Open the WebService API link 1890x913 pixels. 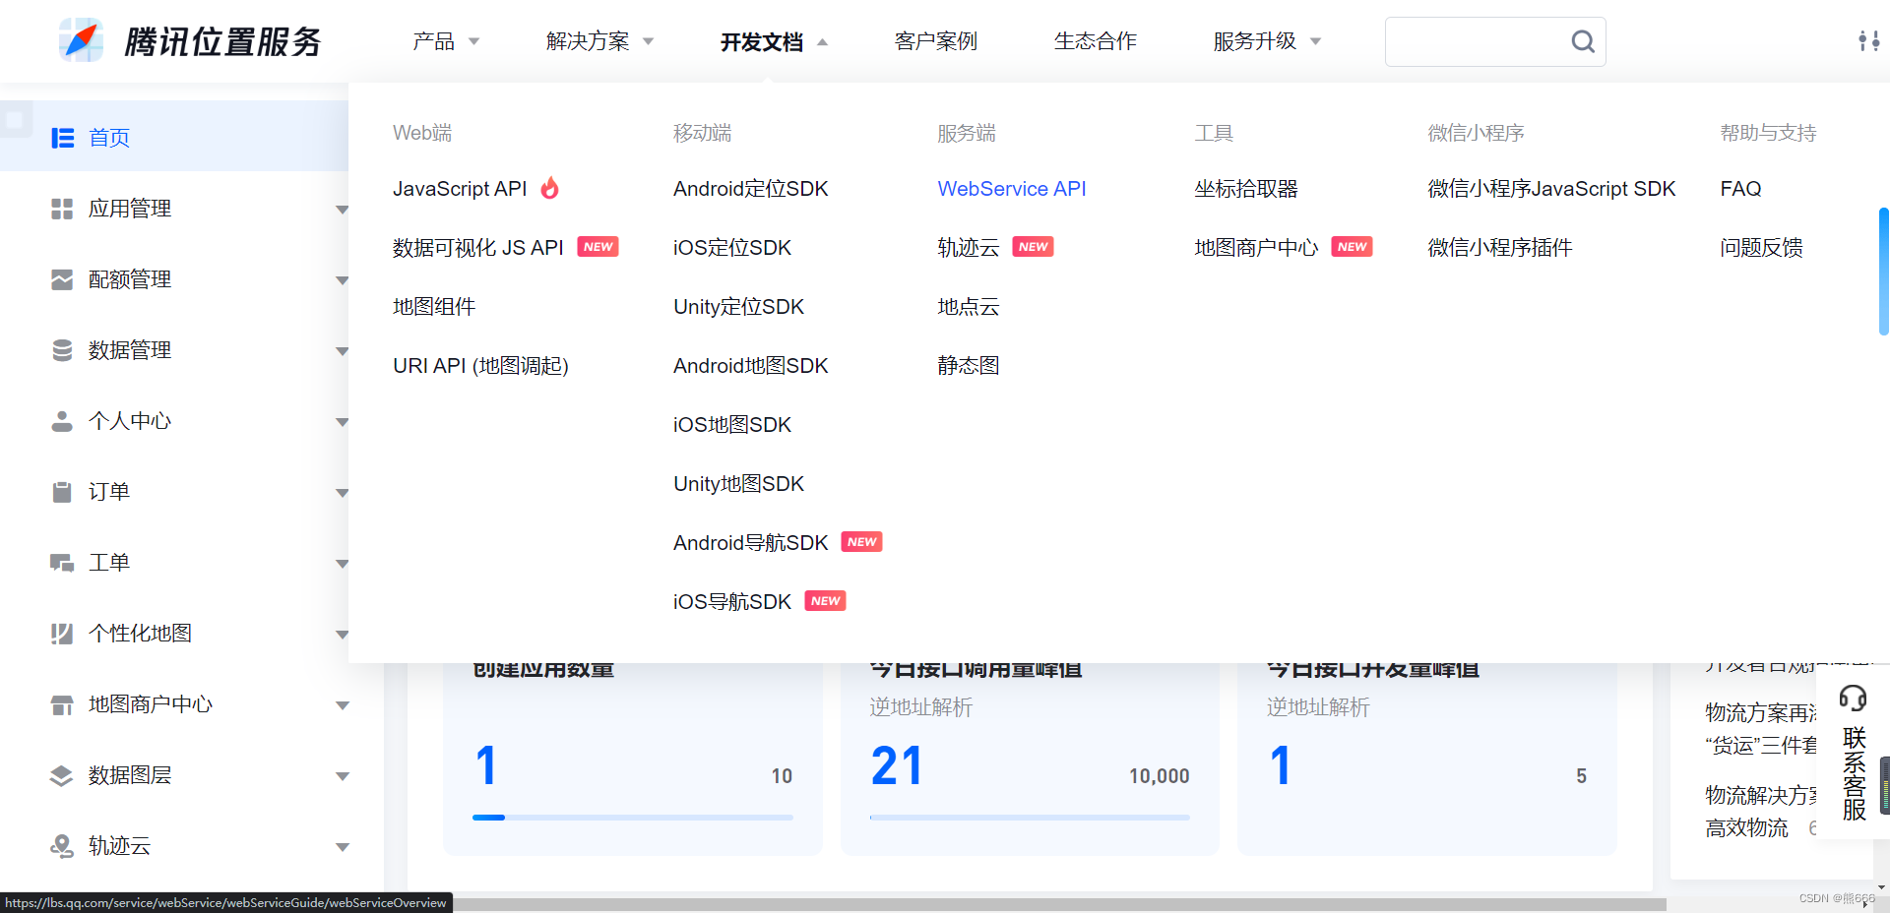(1012, 189)
